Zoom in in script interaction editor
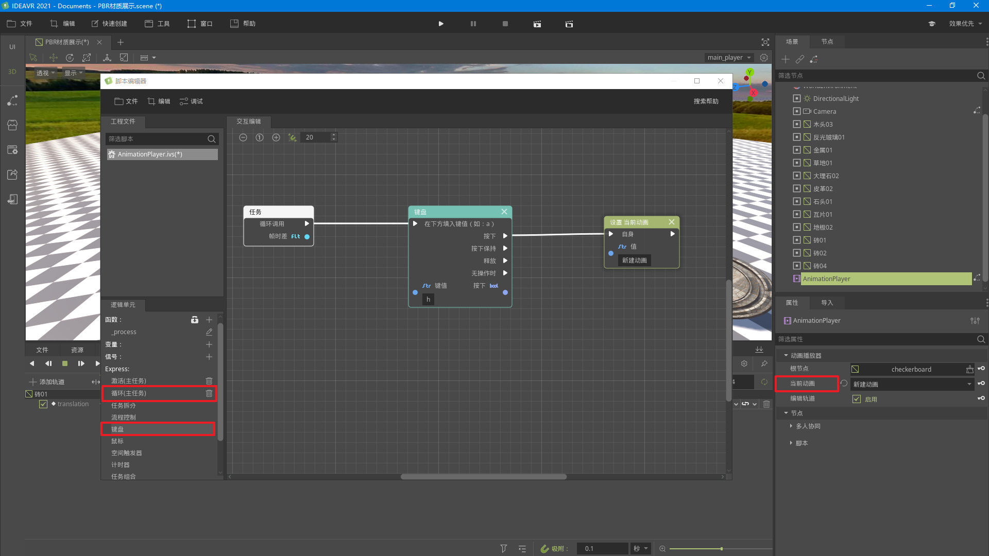This screenshot has height=556, width=989. (x=276, y=137)
